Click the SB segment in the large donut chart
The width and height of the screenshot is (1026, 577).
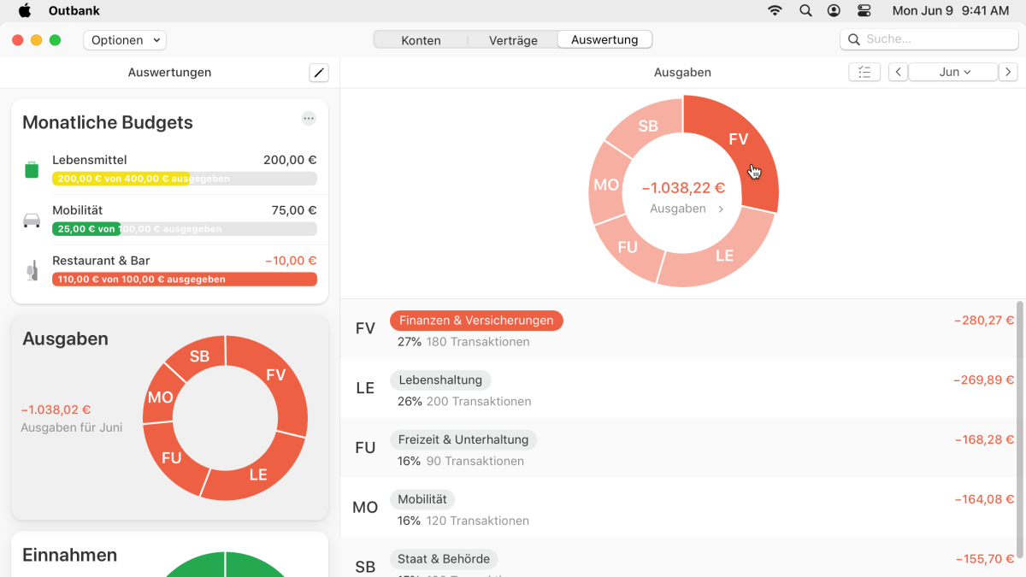pyautogui.click(x=648, y=127)
